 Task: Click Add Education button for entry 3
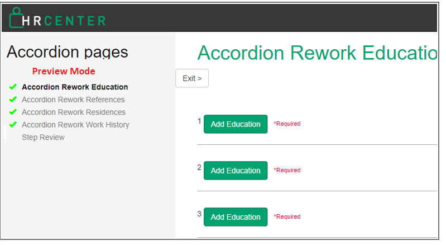[x=235, y=217]
